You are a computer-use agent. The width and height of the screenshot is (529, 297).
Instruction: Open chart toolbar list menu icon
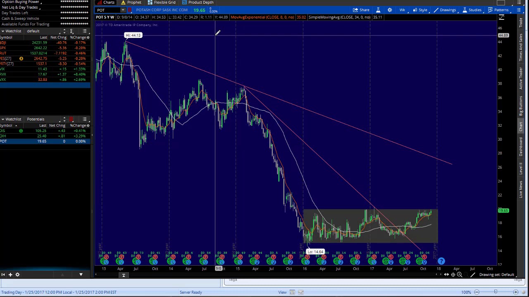518,10
